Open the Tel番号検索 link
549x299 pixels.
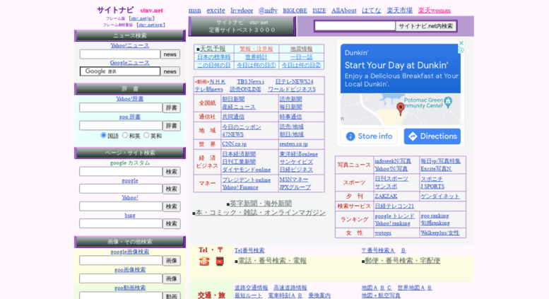(x=249, y=250)
